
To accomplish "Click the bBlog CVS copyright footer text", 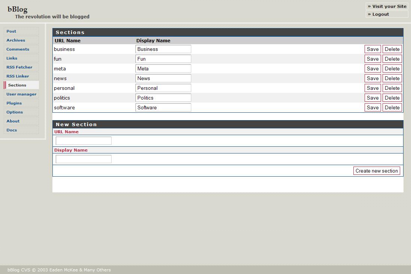I will click(x=59, y=270).
